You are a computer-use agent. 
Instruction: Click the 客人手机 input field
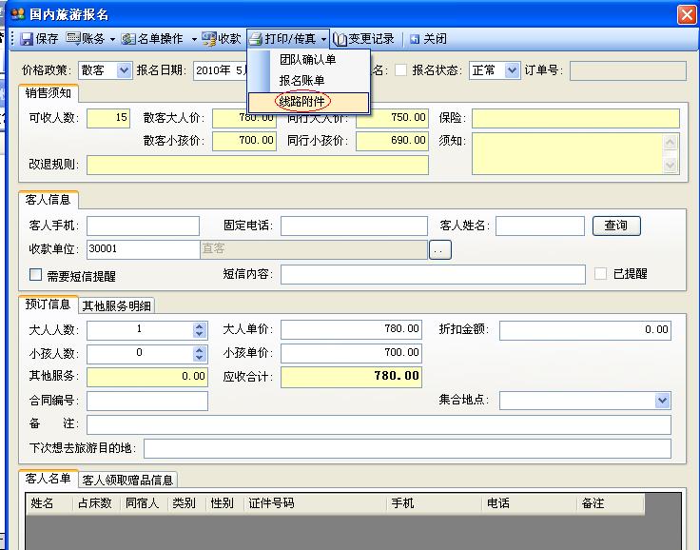tap(143, 226)
